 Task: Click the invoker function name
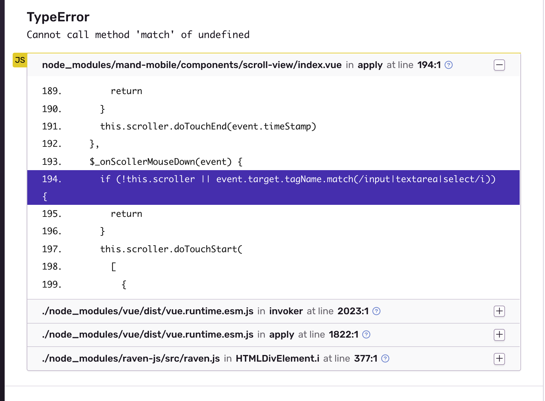(286, 311)
